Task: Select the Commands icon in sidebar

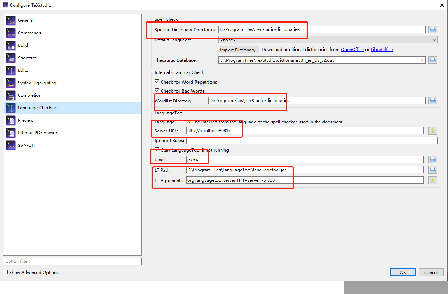Action: (11, 33)
